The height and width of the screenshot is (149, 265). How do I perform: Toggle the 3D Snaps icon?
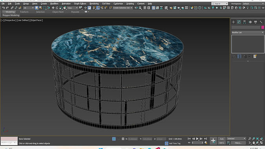(94, 8)
